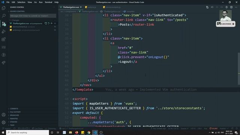240x135 pixels.
Task: Open Firefox from taskbar
Action: [x=76, y=132]
